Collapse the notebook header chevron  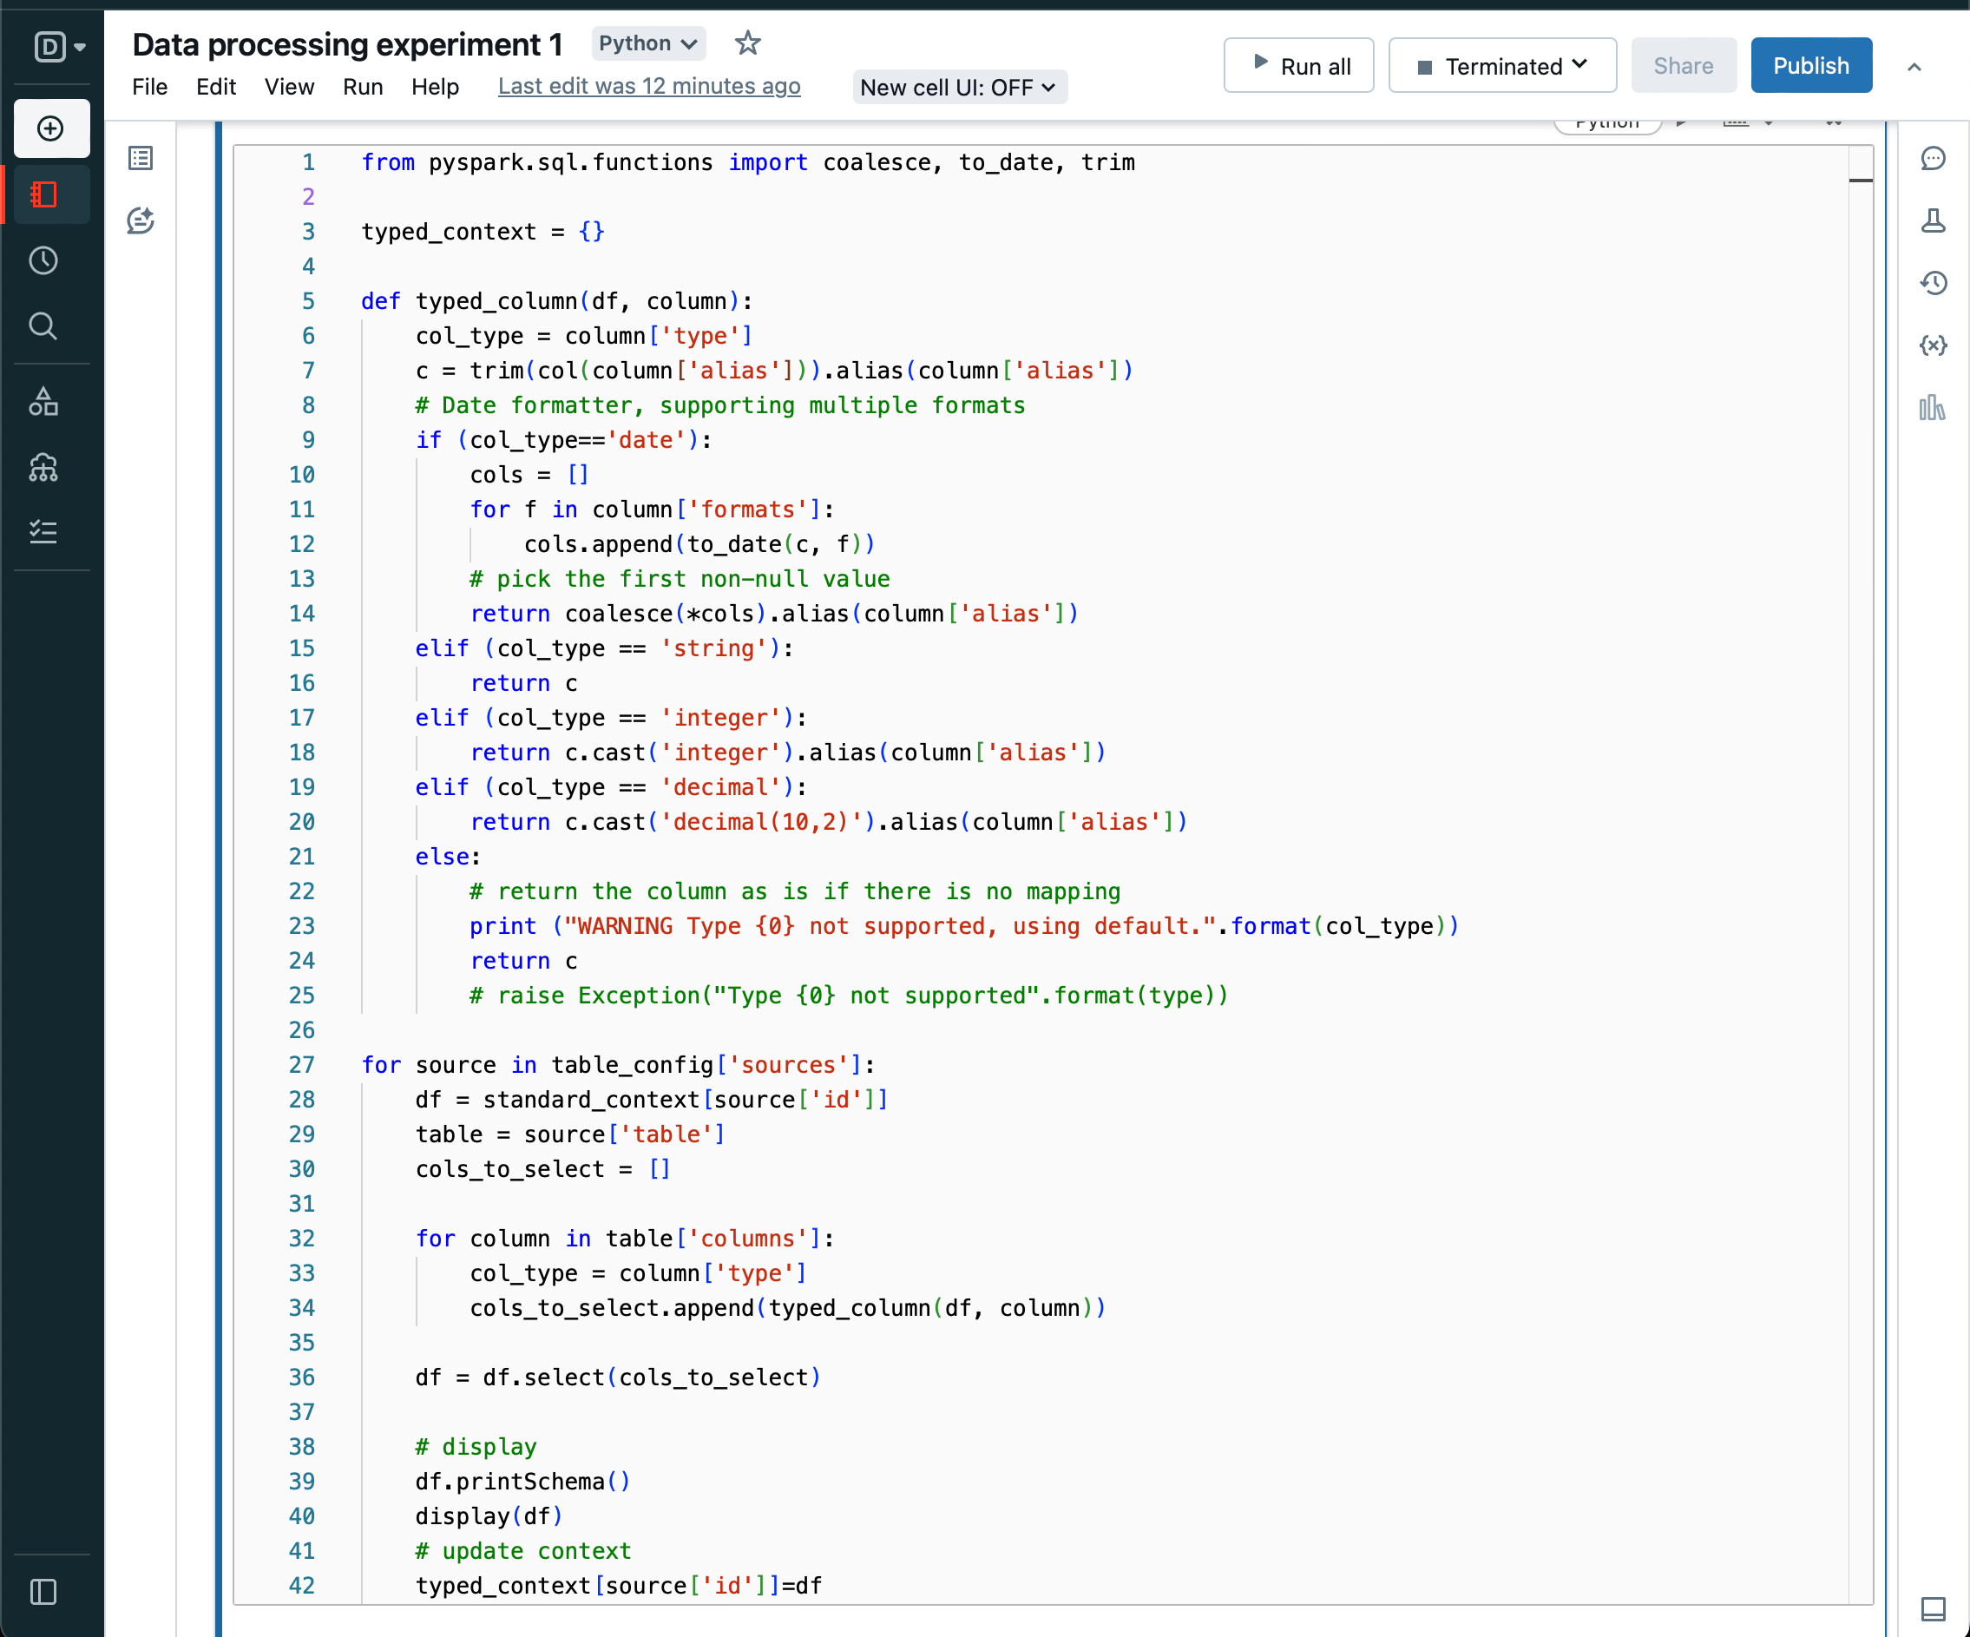click(1914, 67)
